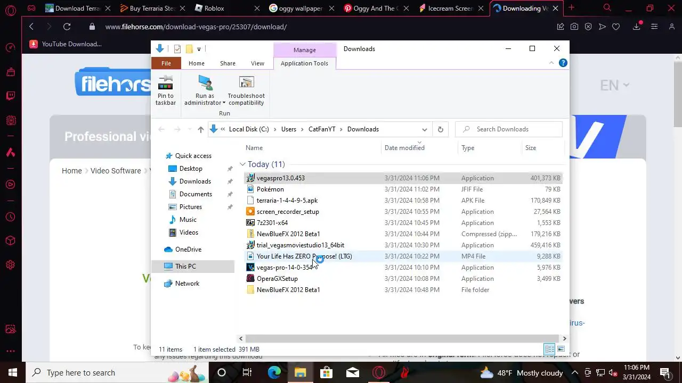Image resolution: width=682 pixels, height=383 pixels.
Task: Click Video Software breadcrumb link on FileHorse
Action: pyautogui.click(x=116, y=171)
